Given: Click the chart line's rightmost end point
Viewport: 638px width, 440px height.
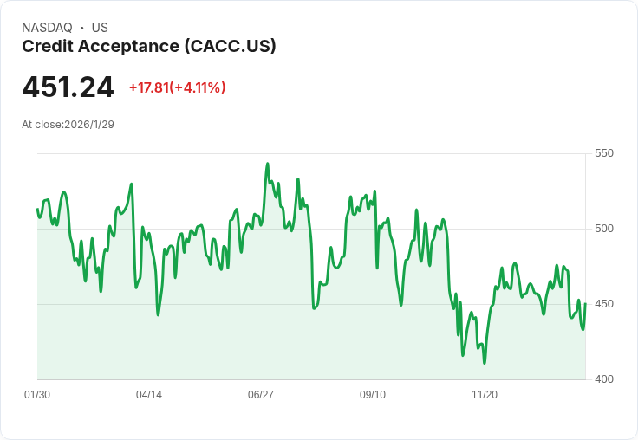Looking at the screenshot, I should point(586,304).
